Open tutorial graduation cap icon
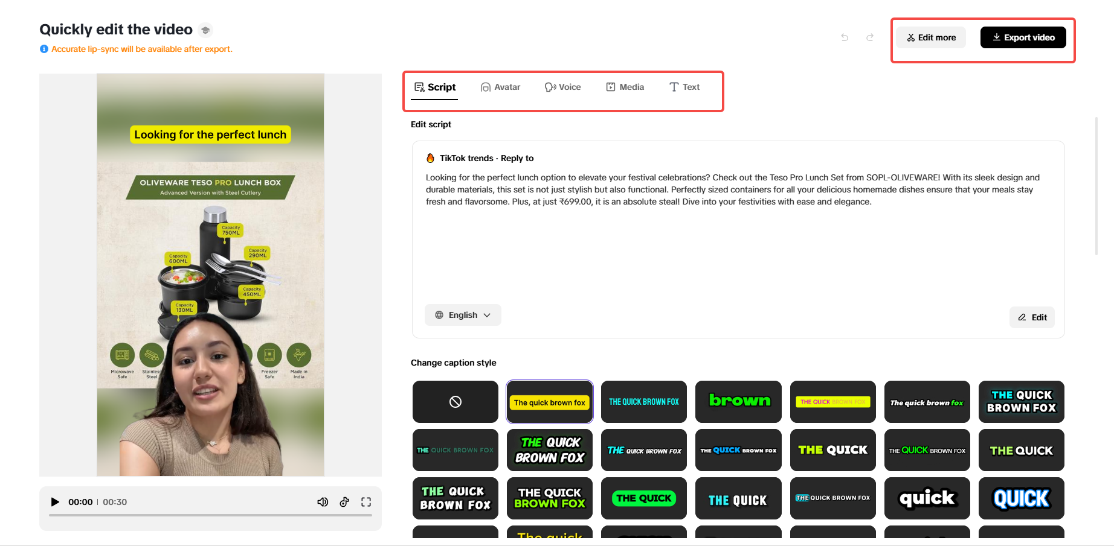 [x=205, y=30]
